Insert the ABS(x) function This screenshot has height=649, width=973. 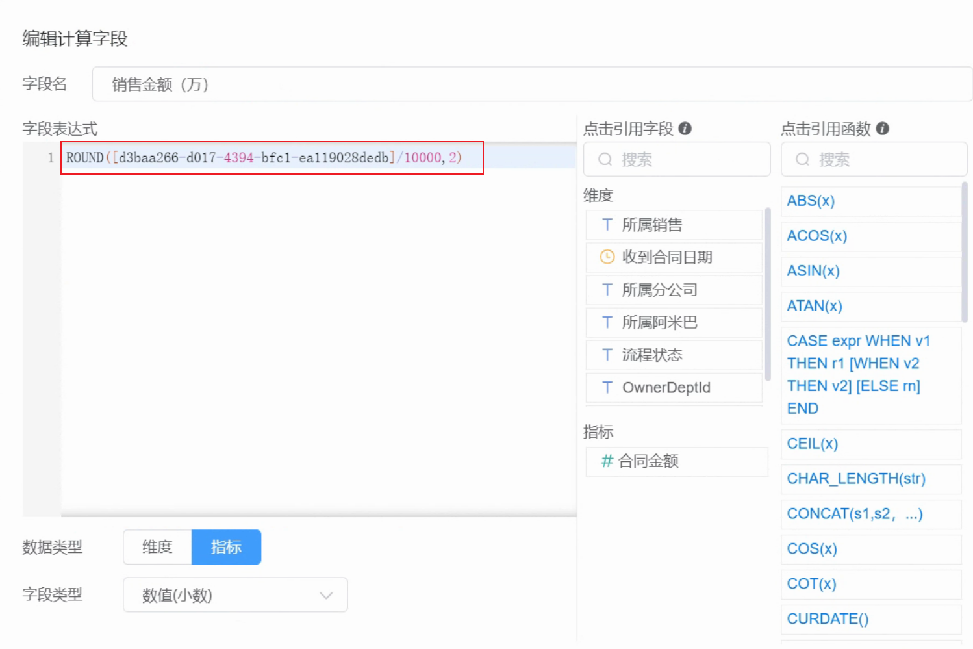pyautogui.click(x=871, y=201)
